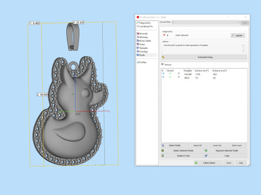Select the Overlaps fix step
Viewport: 261px width, 195px height.
tap(144, 51)
